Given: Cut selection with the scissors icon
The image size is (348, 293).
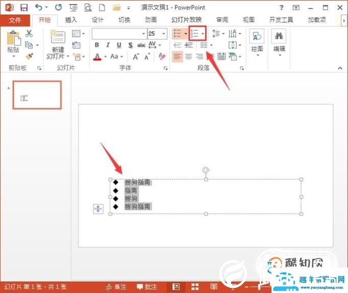Looking at the screenshot, I should pyautogui.click(x=29, y=34).
